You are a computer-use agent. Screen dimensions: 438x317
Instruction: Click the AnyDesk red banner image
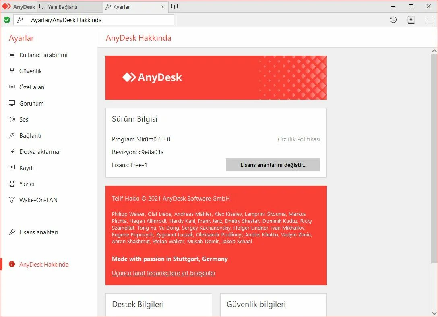click(x=216, y=77)
